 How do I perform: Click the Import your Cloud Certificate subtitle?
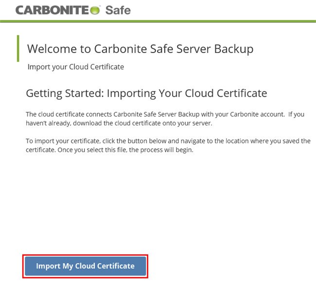75,67
